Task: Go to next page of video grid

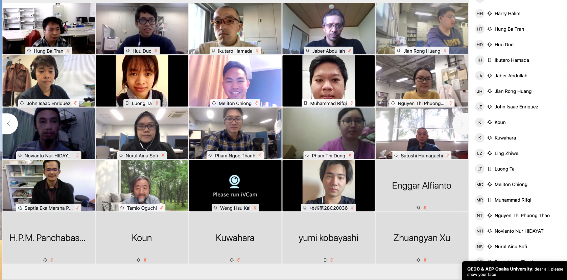Action: [462, 124]
